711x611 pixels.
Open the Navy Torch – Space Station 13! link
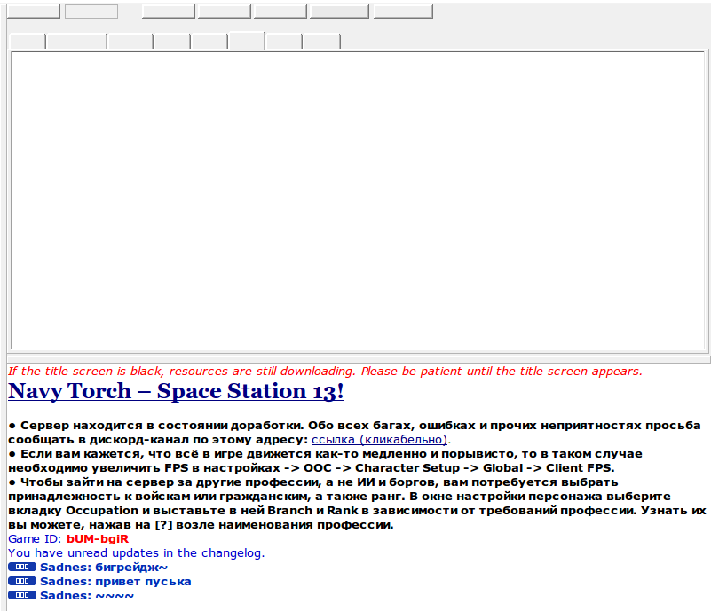[x=176, y=391]
